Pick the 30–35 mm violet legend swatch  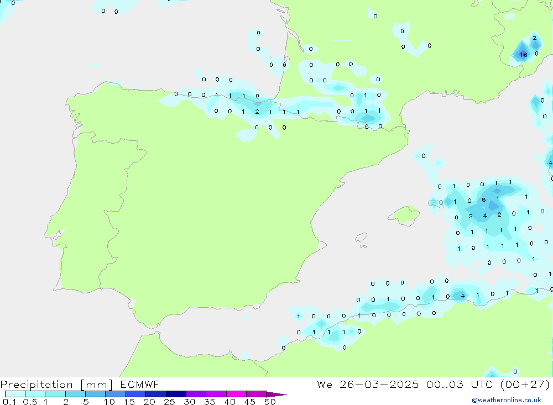tap(196, 394)
